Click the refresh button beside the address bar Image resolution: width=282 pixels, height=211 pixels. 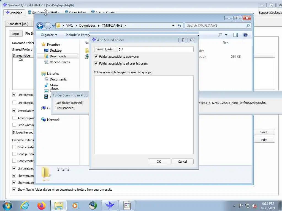tap(180, 26)
